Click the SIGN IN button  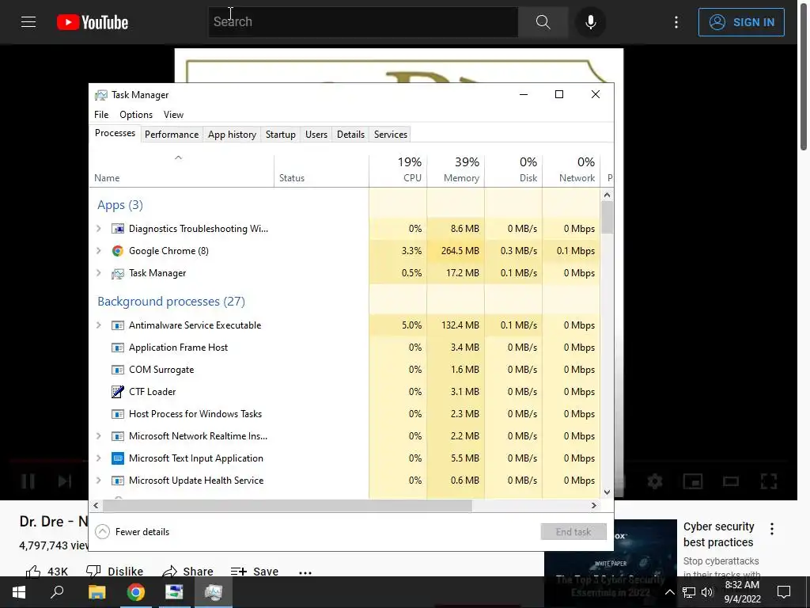(x=741, y=22)
